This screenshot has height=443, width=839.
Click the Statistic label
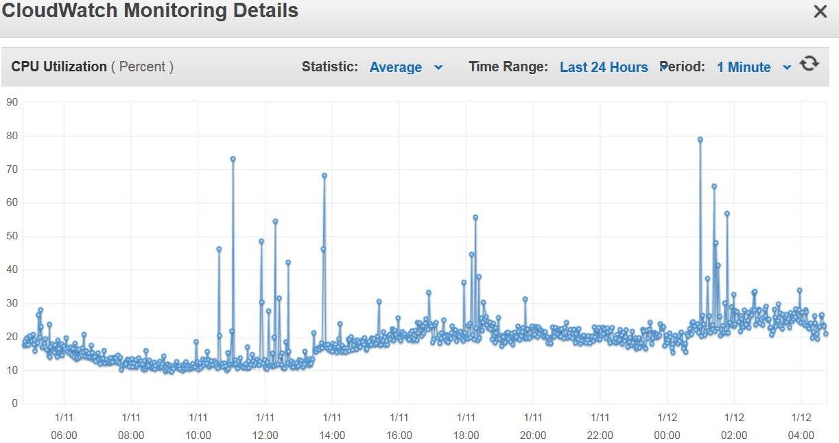click(x=330, y=67)
